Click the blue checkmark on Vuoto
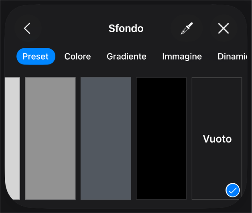 click(x=232, y=190)
